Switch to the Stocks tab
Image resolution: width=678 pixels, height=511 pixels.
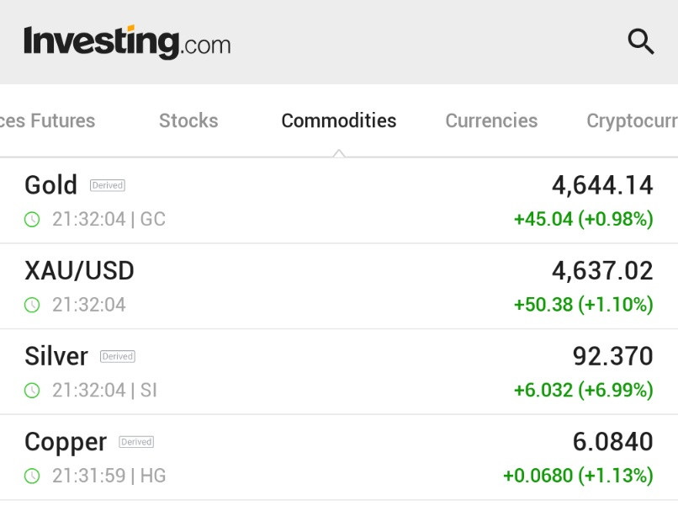coord(188,120)
